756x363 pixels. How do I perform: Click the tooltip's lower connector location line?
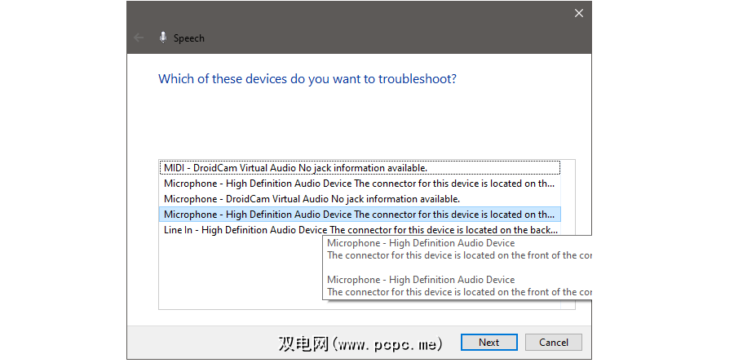coord(458,291)
